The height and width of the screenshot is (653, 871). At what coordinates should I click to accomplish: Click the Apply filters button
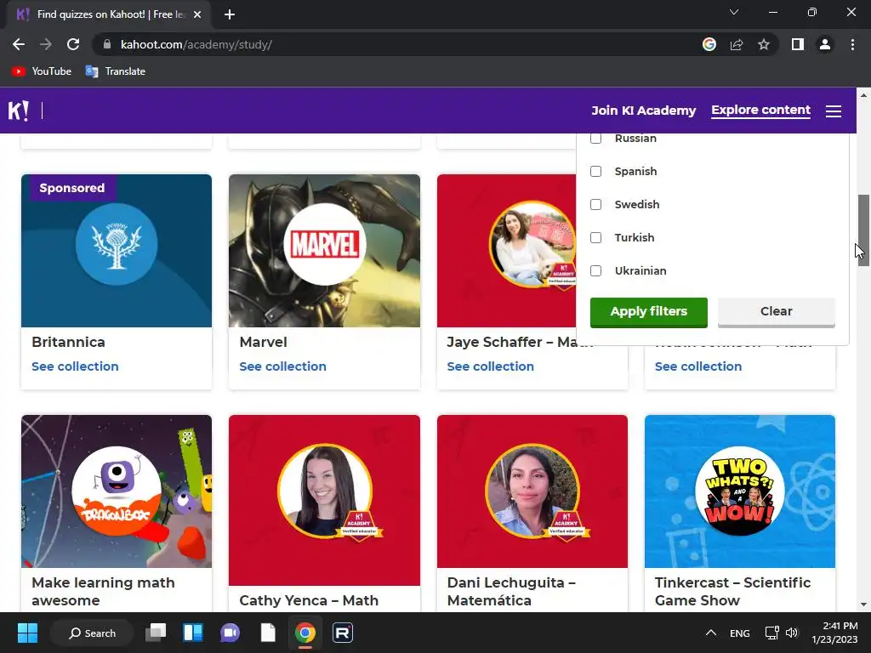click(x=648, y=312)
